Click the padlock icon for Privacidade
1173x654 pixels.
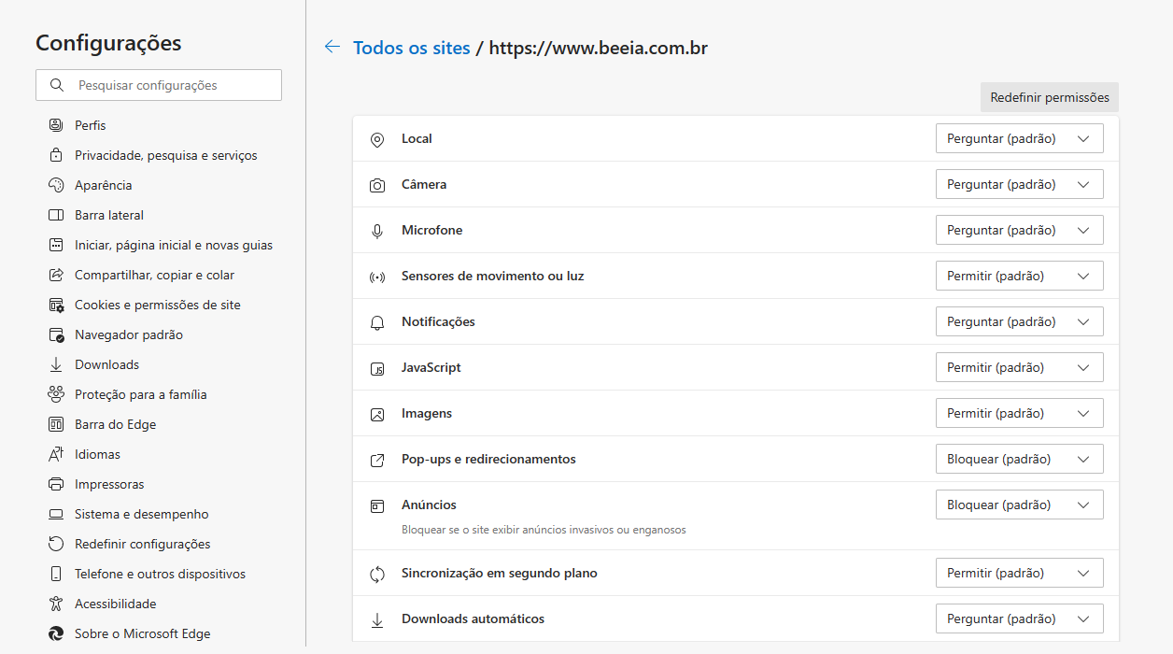[x=56, y=155]
